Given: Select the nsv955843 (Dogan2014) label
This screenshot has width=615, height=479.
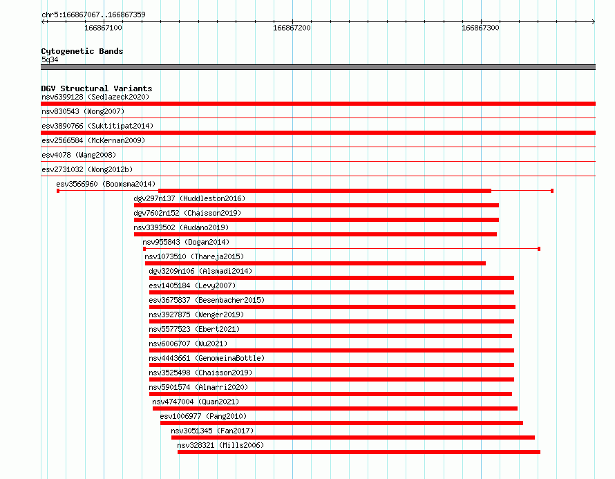Looking at the screenshot, I should pos(186,242).
